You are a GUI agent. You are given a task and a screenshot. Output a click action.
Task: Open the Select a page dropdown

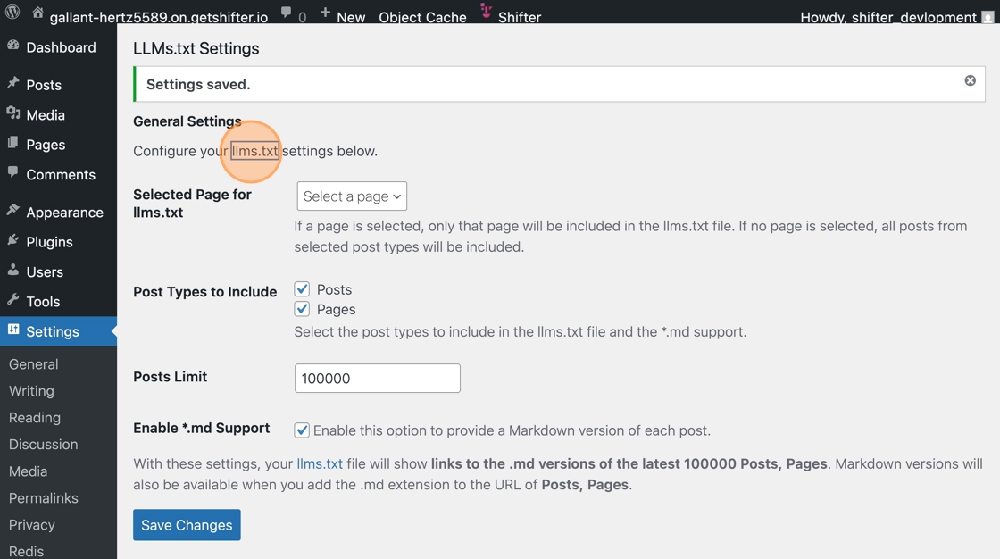click(x=352, y=196)
